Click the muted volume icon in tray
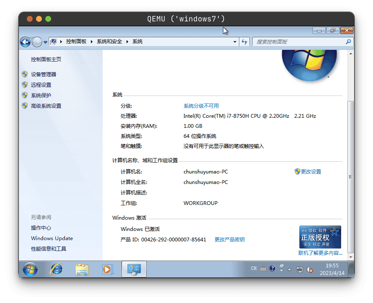 point(309,269)
